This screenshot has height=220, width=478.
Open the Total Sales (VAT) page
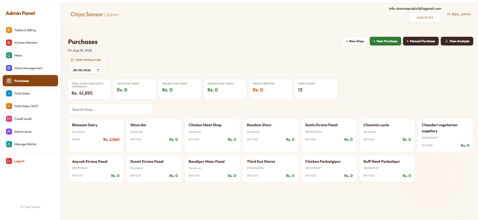click(x=30, y=106)
